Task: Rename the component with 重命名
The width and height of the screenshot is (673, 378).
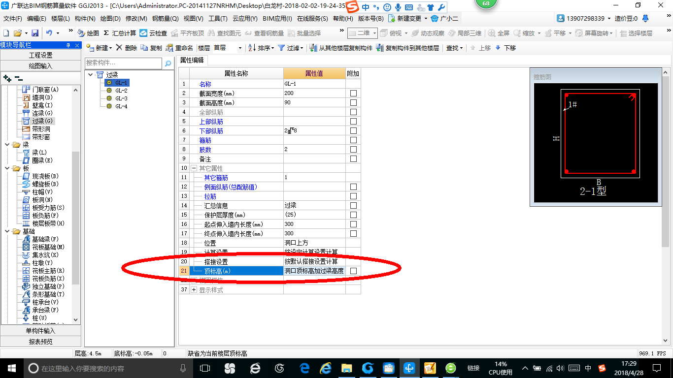Action: (x=179, y=48)
